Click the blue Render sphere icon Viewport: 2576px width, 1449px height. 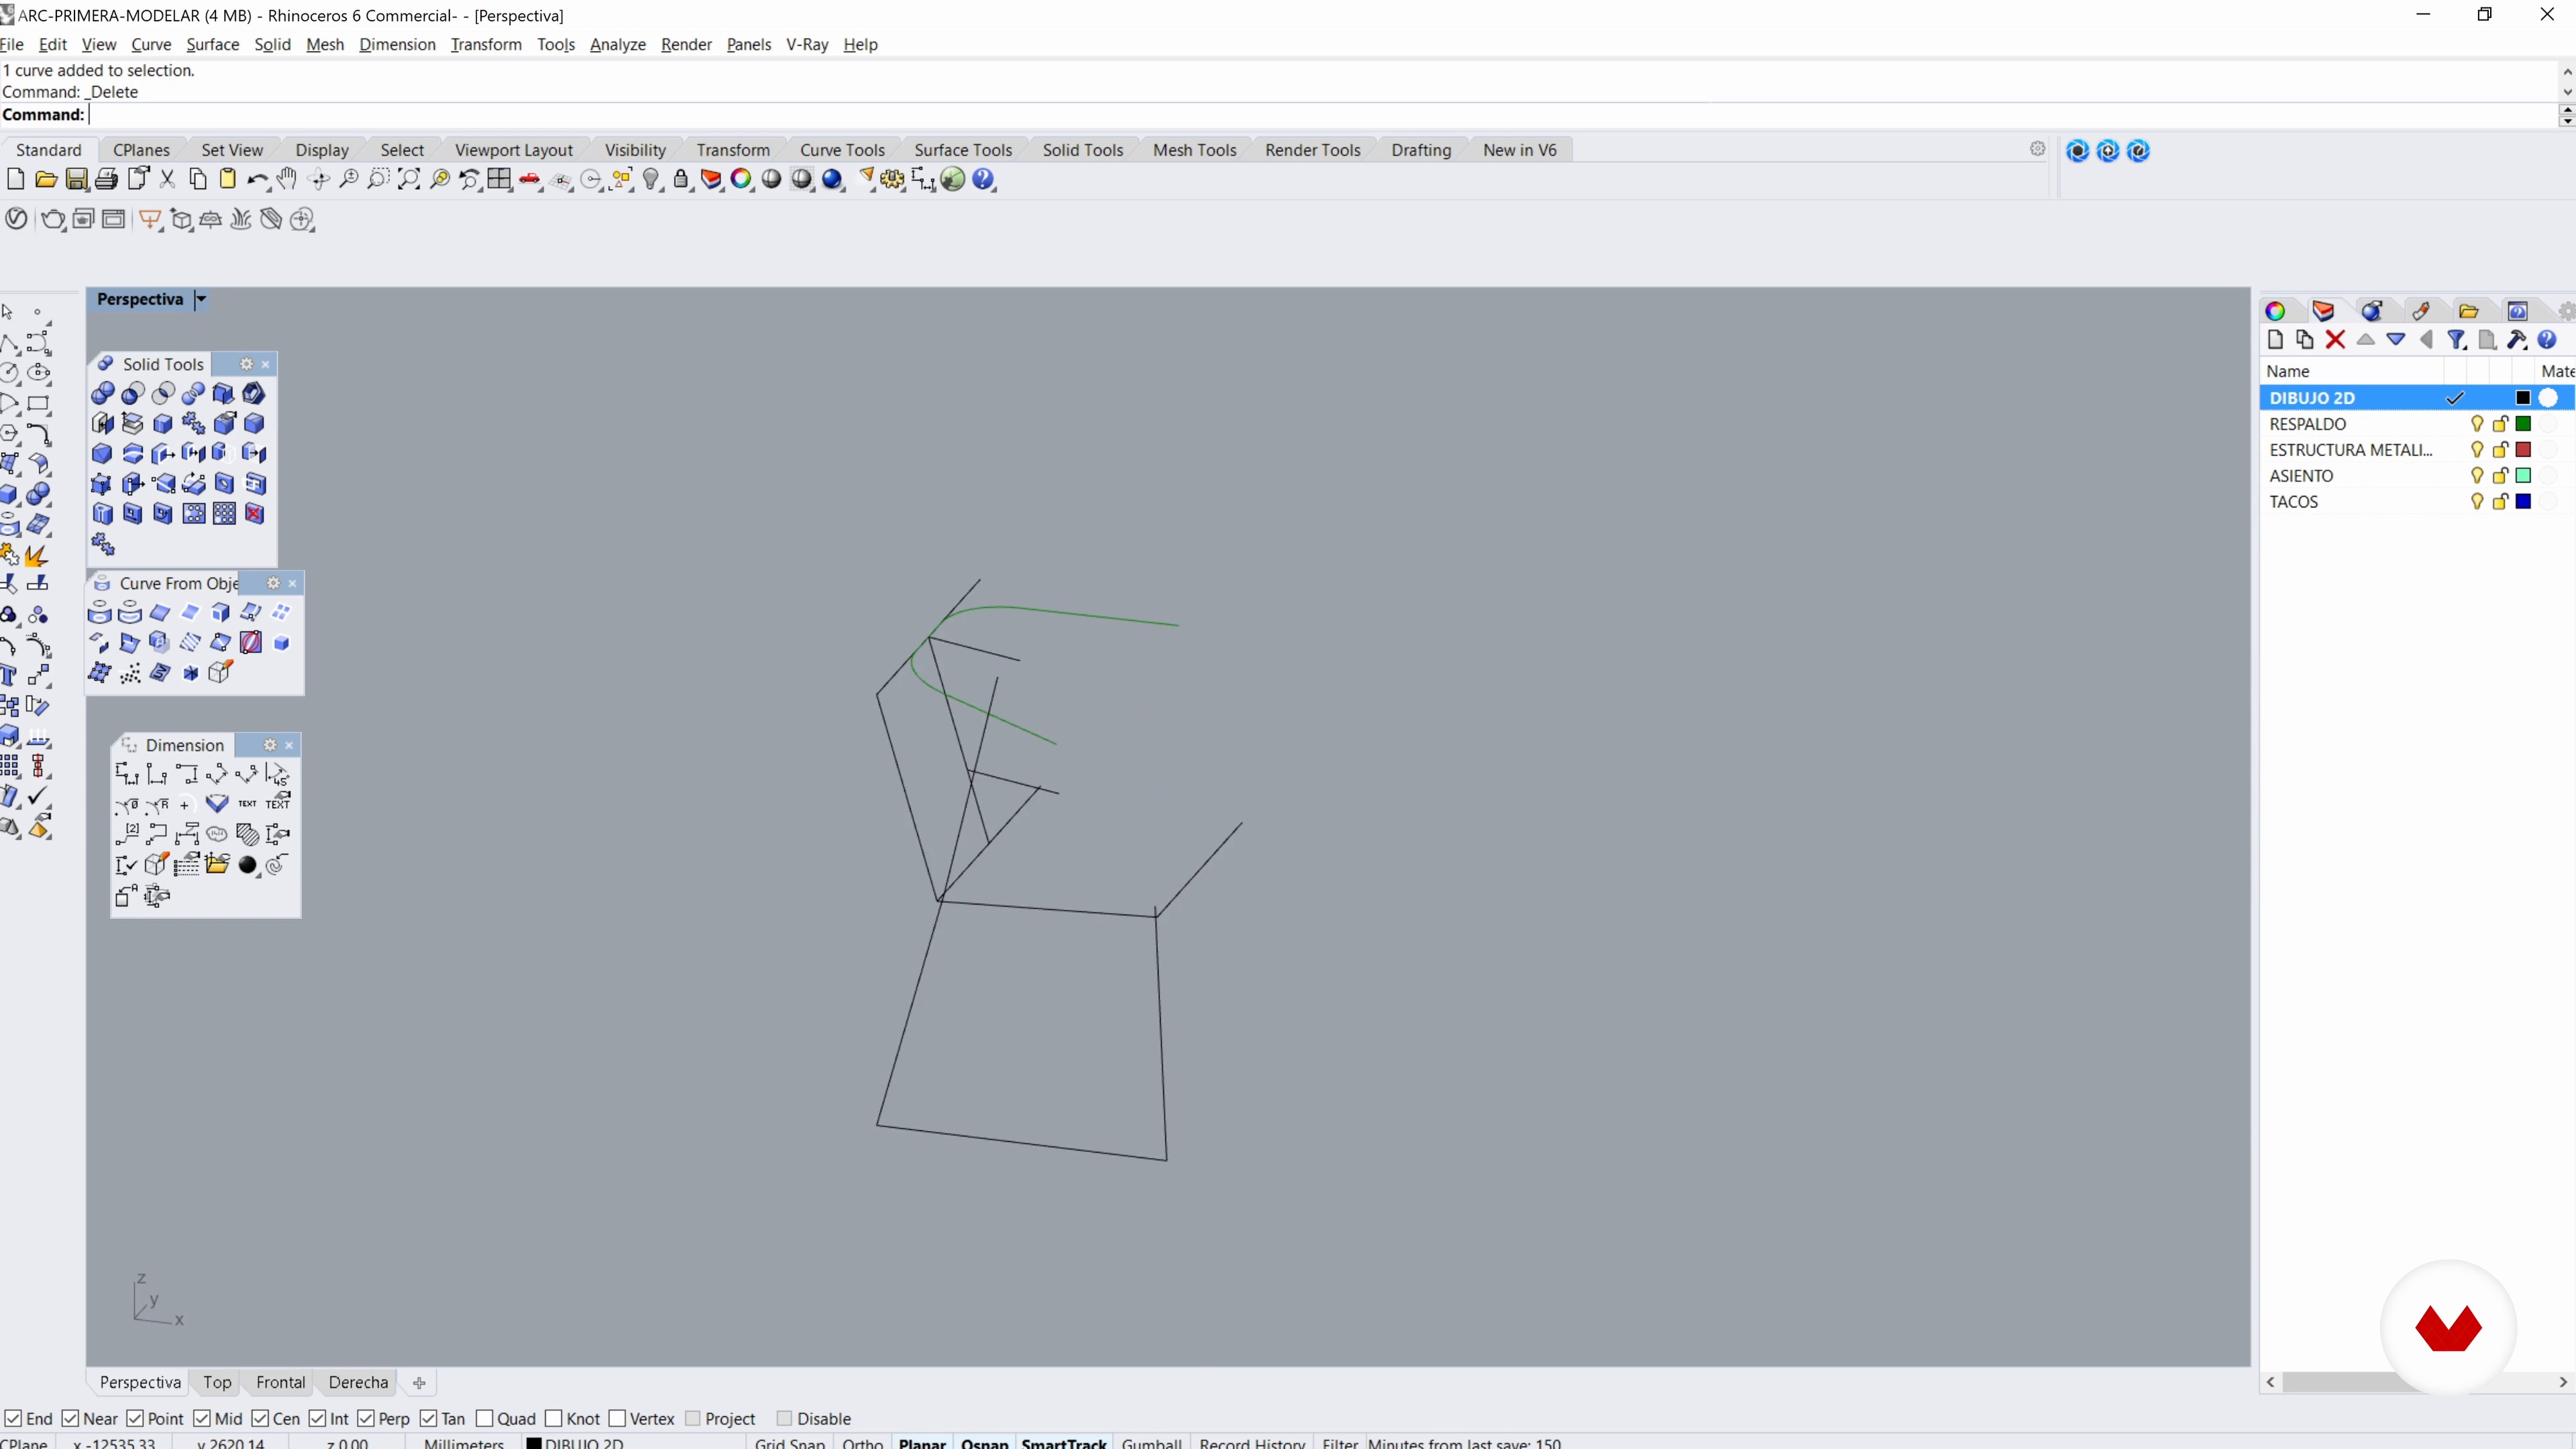[832, 179]
